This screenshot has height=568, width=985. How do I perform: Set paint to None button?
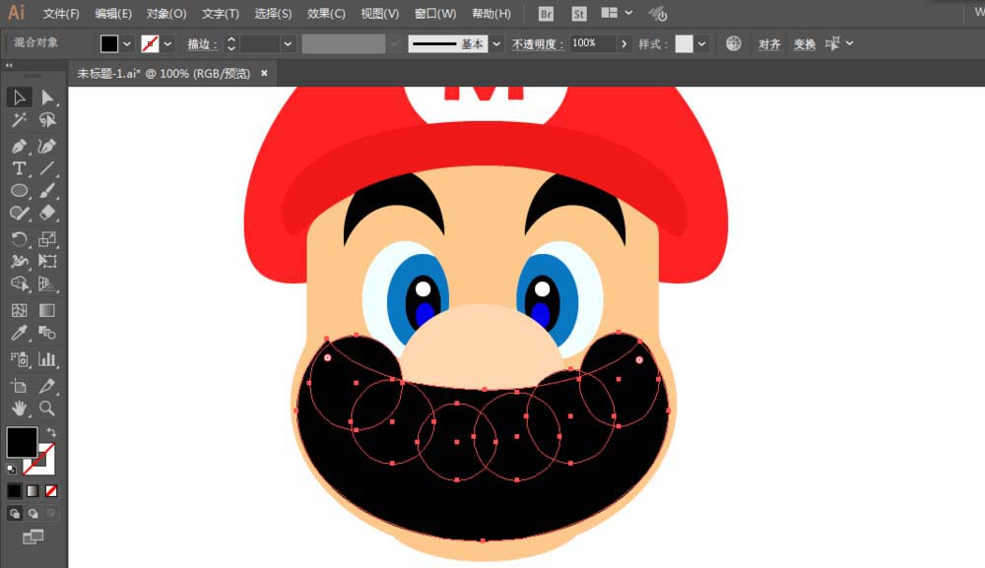[51, 491]
